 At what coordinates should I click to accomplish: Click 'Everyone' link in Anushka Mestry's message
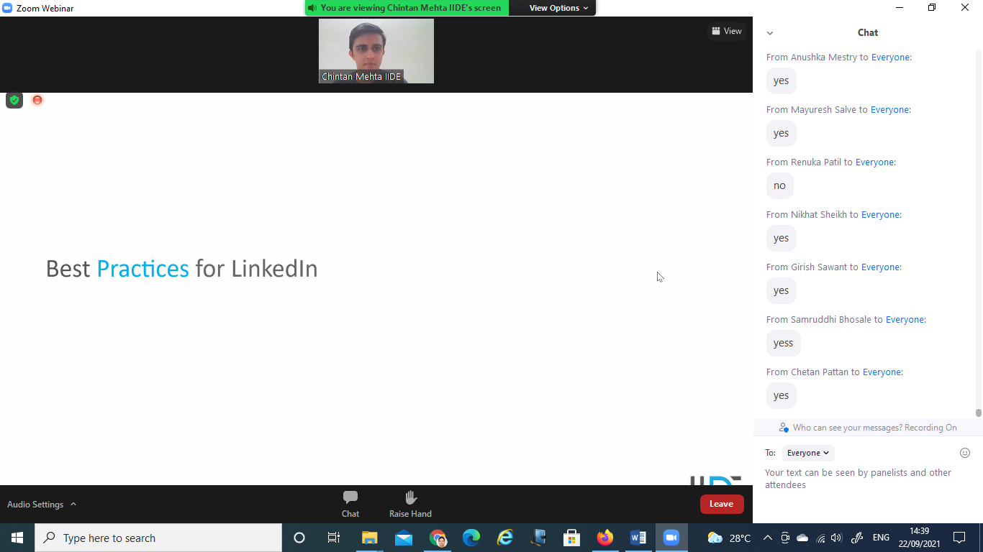(890, 57)
